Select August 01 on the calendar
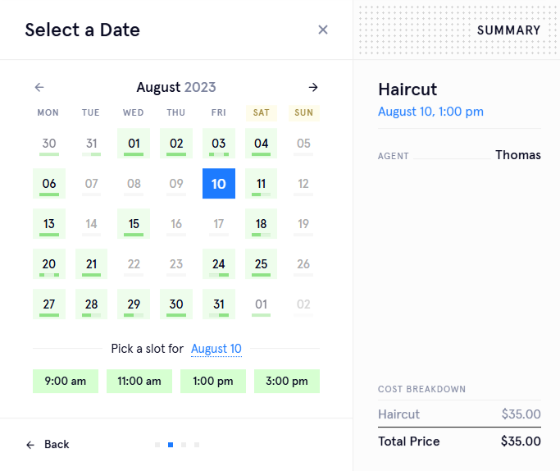This screenshot has height=471, width=560. pyautogui.click(x=134, y=144)
